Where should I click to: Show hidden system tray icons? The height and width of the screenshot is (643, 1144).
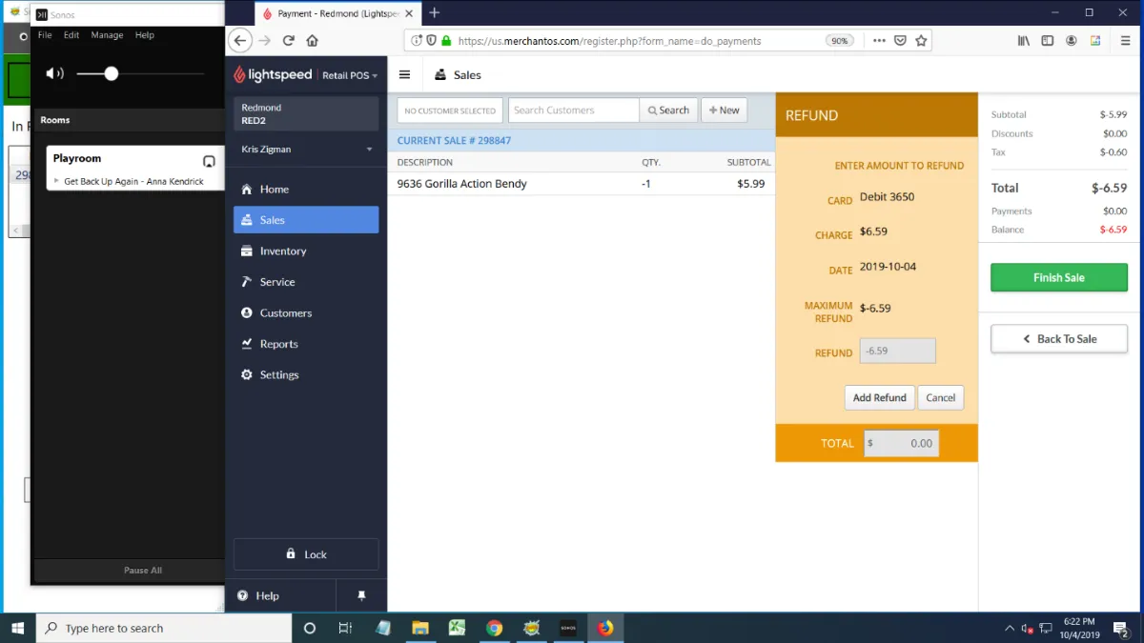[x=1010, y=628]
